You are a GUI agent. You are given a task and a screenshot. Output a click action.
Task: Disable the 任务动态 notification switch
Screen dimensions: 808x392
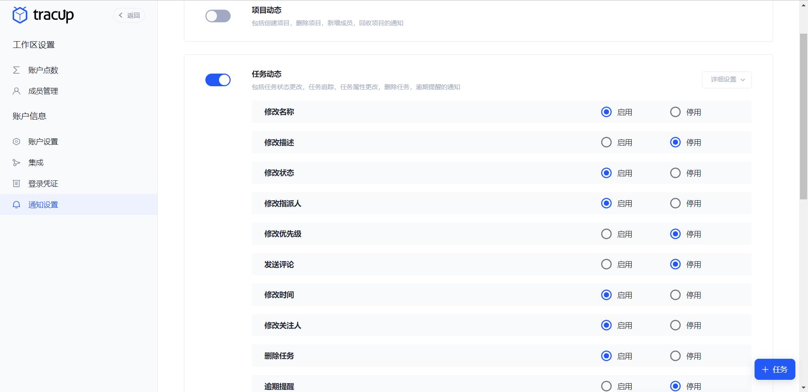(218, 79)
